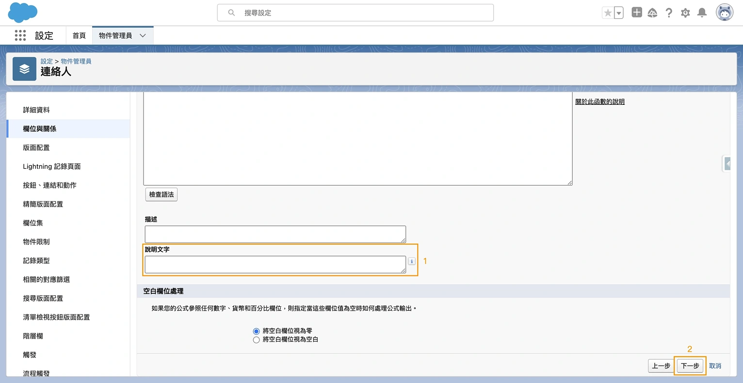Open Salesforce Help with the question mark icon
This screenshot has height=383, width=743.
tap(669, 12)
